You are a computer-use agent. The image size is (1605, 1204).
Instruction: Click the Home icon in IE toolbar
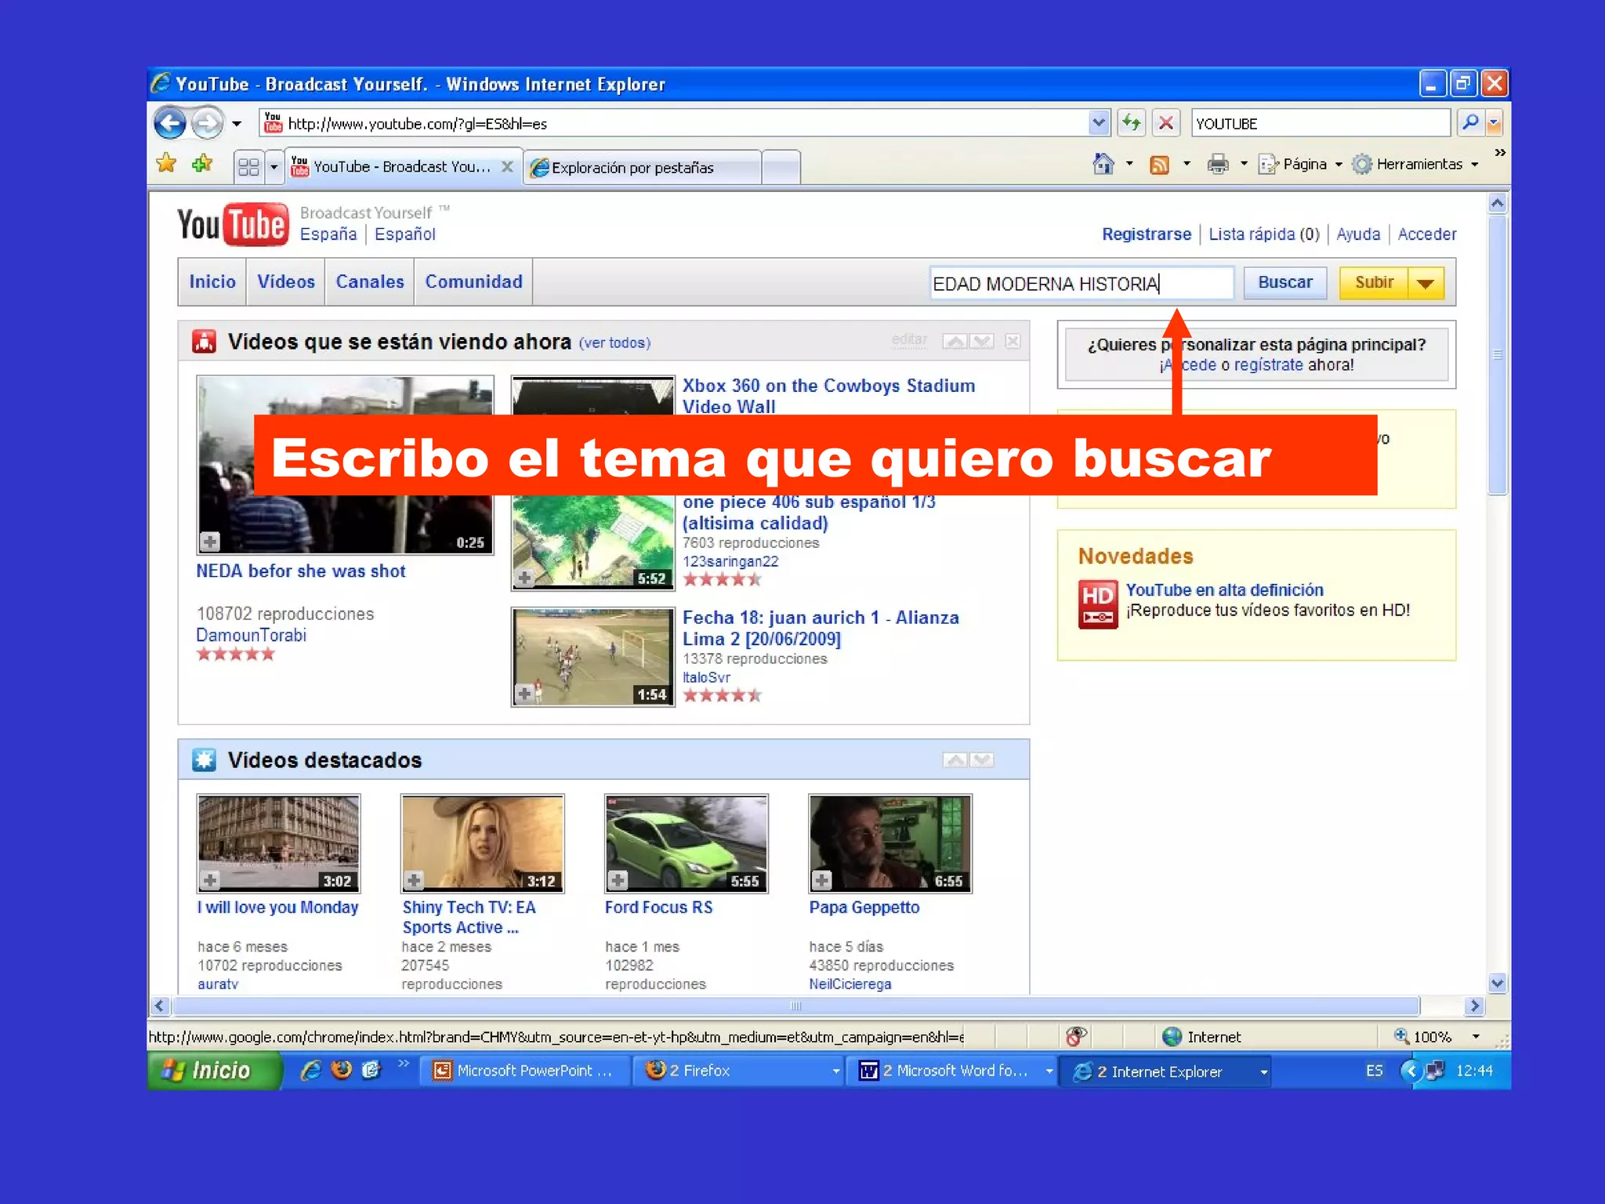pos(1103,164)
